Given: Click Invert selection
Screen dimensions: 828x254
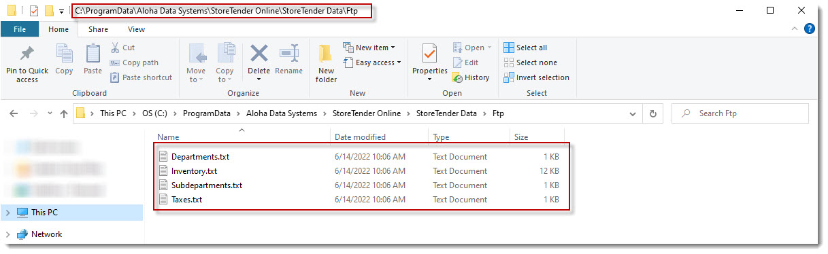Looking at the screenshot, I should click(536, 77).
